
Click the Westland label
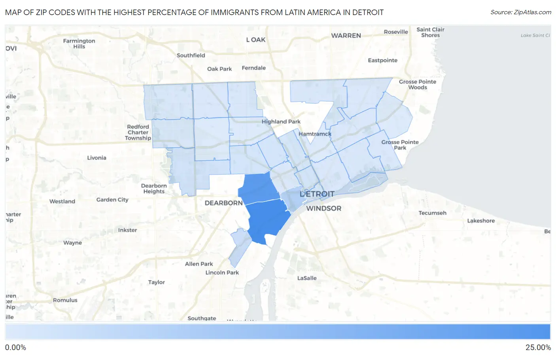point(62,201)
